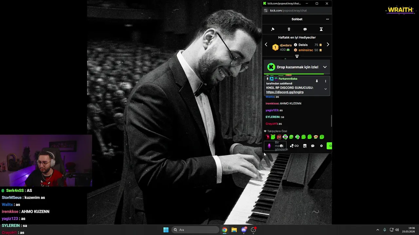Click the streamer webcam overlay
The image size is (419, 235).
(46, 161)
